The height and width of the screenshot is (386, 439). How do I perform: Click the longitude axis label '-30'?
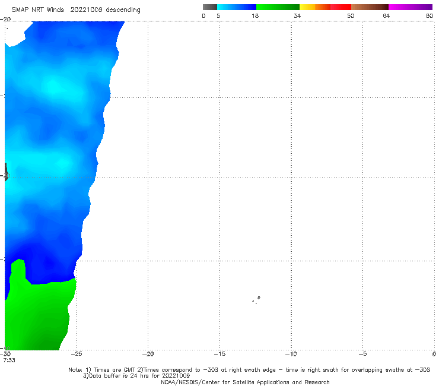pyautogui.click(x=6, y=354)
